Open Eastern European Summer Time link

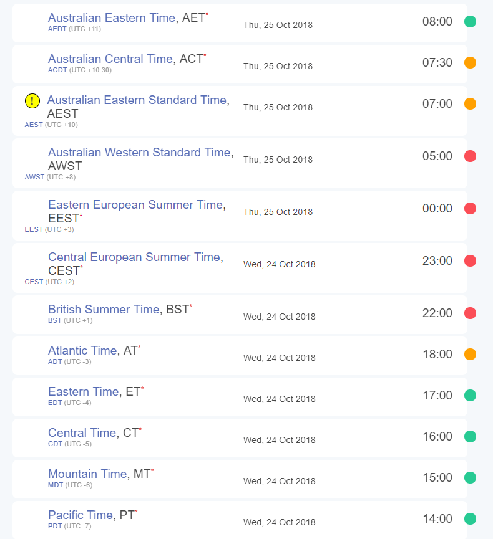point(135,204)
